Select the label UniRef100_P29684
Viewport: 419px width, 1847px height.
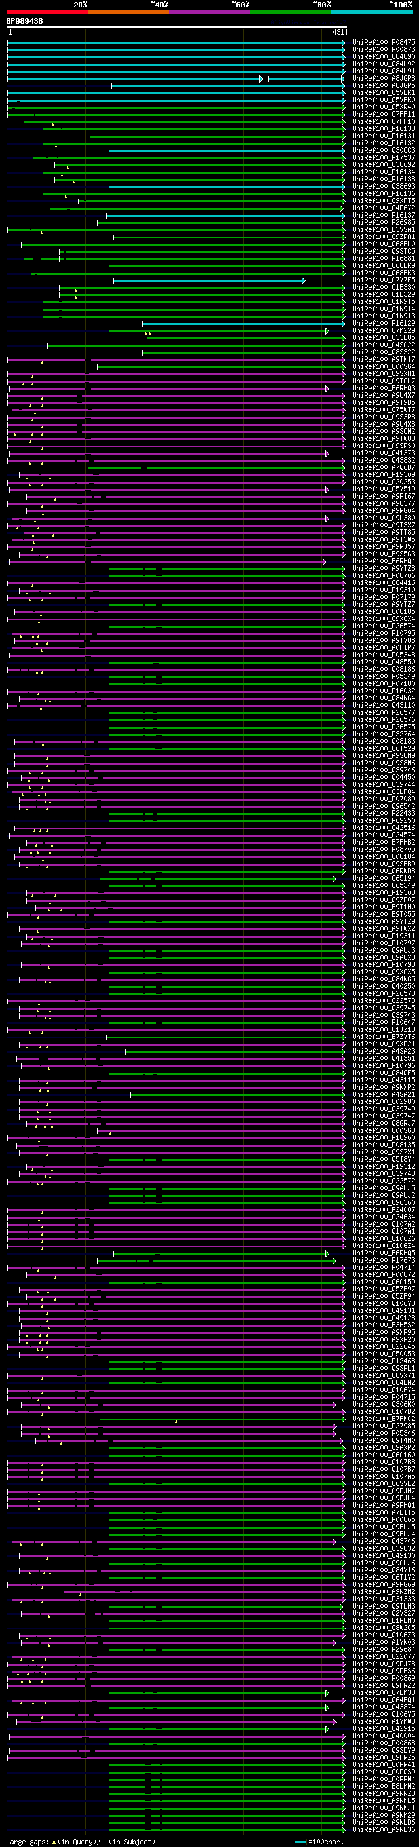click(384, 1649)
